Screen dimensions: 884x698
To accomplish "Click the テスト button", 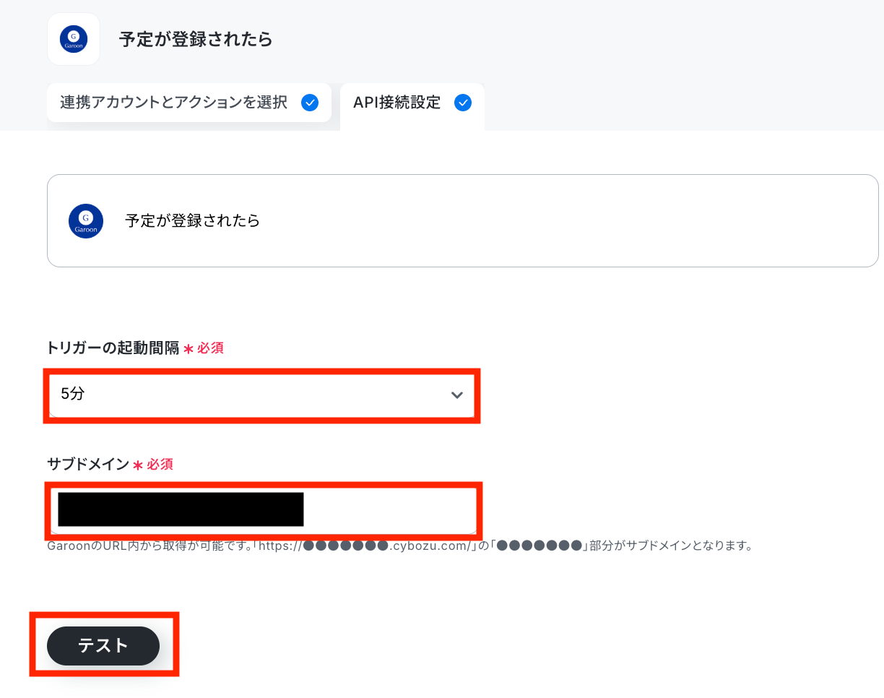I will click(x=103, y=646).
